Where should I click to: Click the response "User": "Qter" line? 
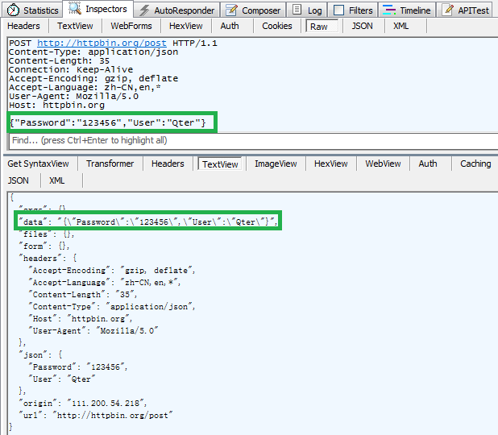[62, 379]
